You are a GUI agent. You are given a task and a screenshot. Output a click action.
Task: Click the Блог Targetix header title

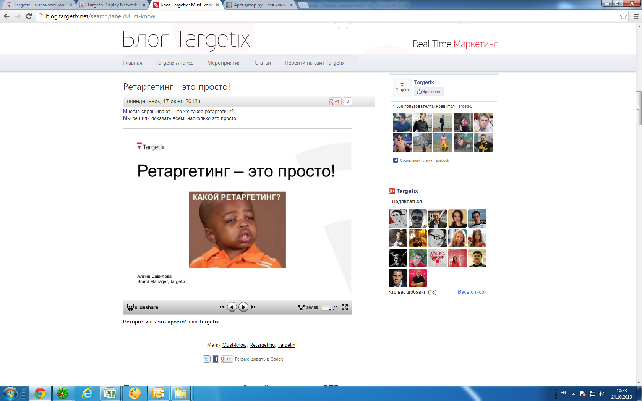pyautogui.click(x=186, y=39)
